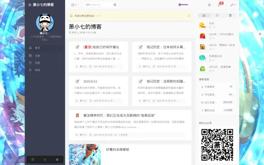Open the 萧小七 author name dropdown
This screenshot has width=264, height=165.
45,33
